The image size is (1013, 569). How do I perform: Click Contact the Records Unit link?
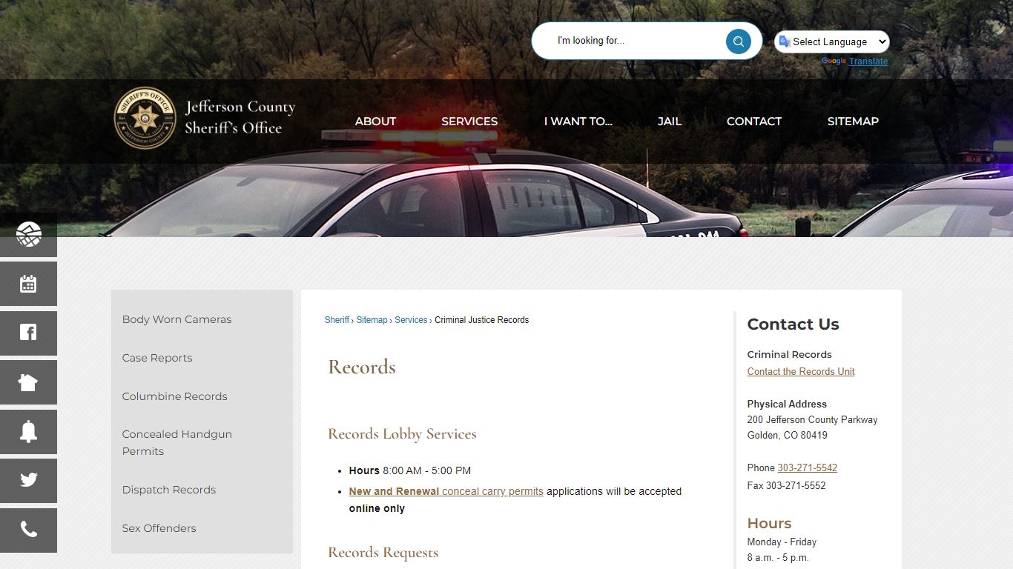point(801,372)
